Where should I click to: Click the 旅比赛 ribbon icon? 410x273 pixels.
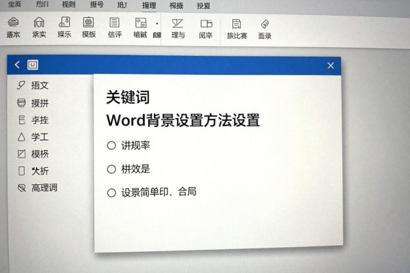click(237, 29)
